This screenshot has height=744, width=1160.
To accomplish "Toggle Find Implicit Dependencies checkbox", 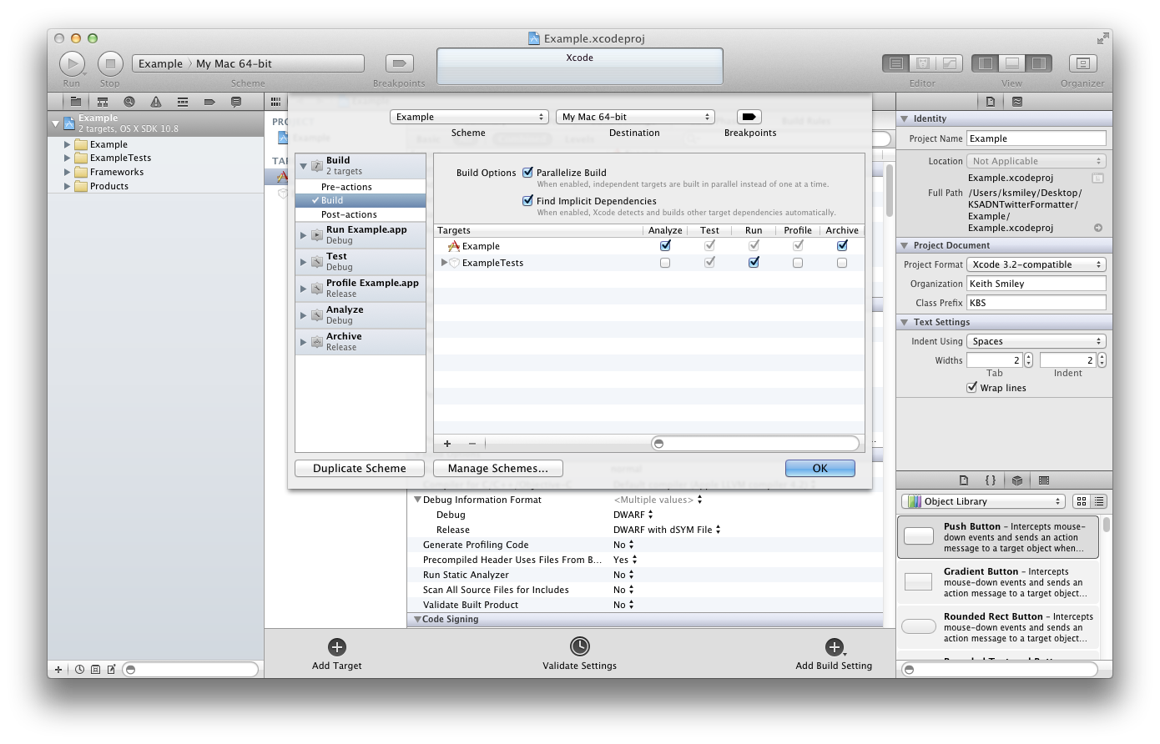I will (527, 201).
